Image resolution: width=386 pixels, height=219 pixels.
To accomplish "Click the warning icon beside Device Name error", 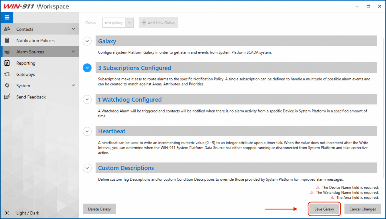I will (318, 187).
